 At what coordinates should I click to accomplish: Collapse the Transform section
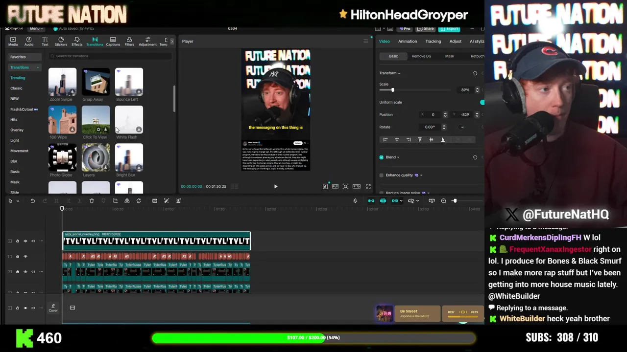coord(399,73)
